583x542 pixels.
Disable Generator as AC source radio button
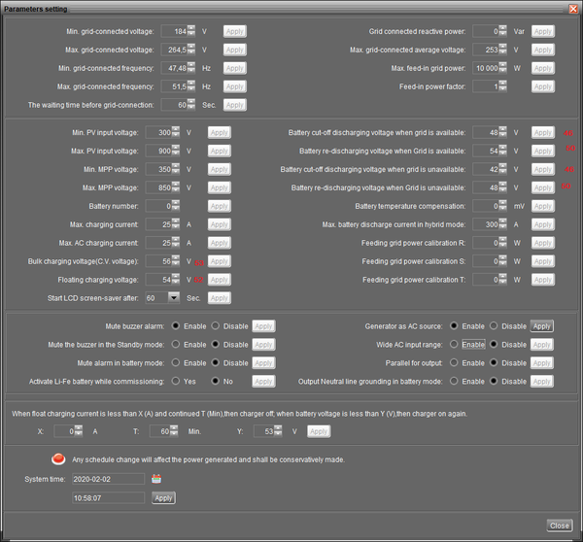[494, 325]
